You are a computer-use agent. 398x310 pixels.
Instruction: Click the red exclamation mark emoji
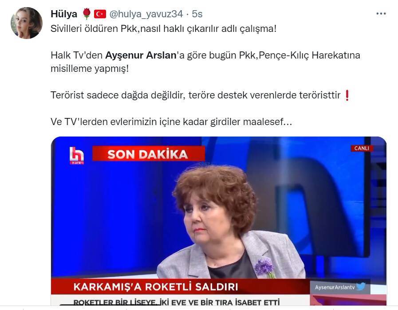347,95
